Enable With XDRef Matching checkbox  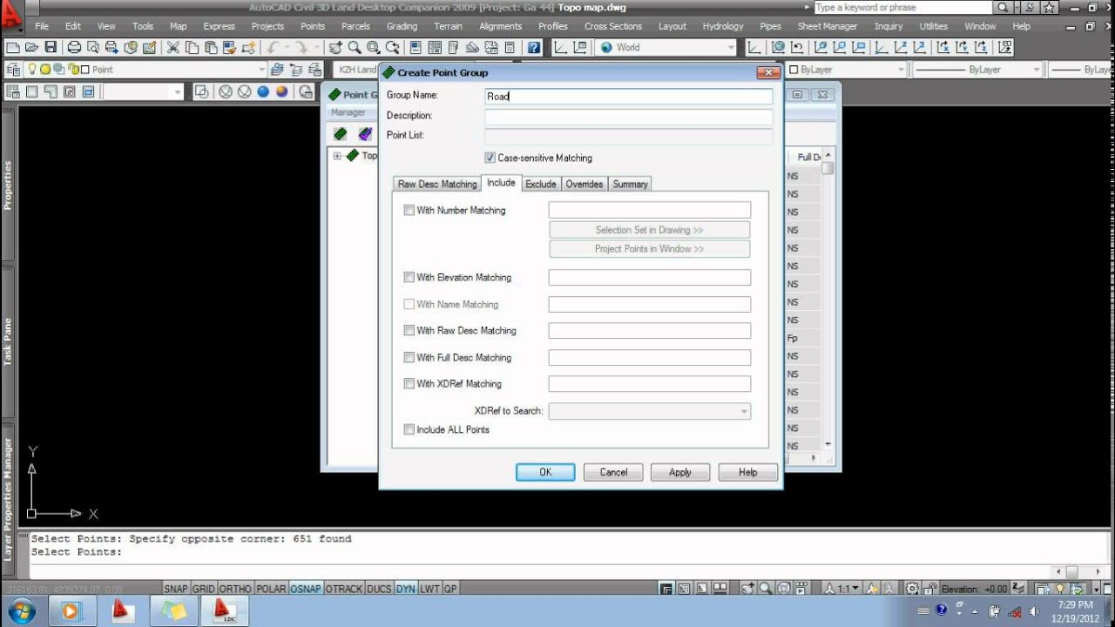click(409, 383)
